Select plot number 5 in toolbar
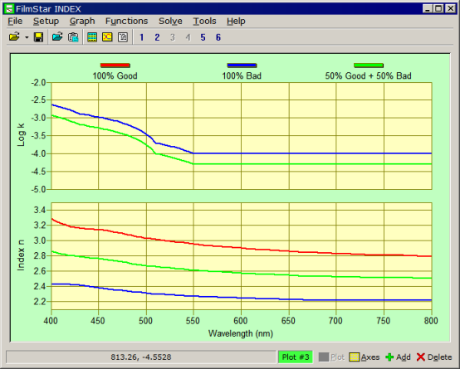Image resolution: width=460 pixels, height=369 pixels. 203,37
